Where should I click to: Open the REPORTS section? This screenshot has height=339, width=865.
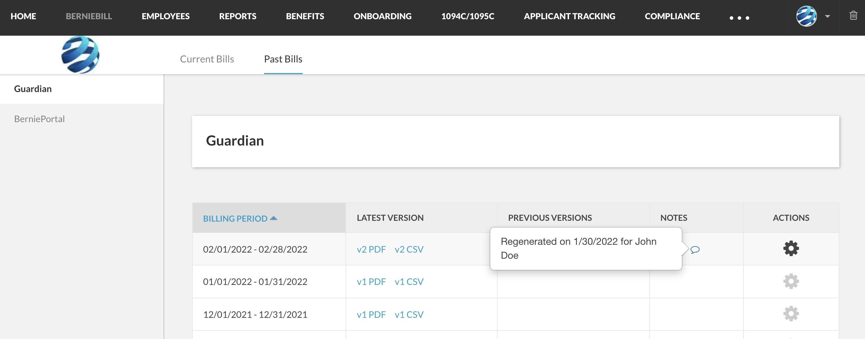point(238,16)
